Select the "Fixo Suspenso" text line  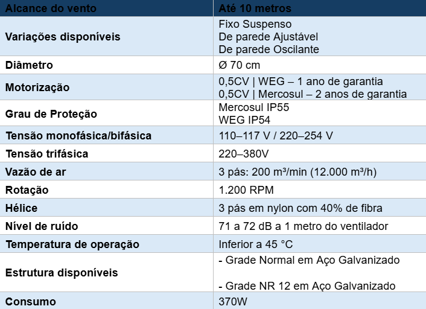pos(255,25)
